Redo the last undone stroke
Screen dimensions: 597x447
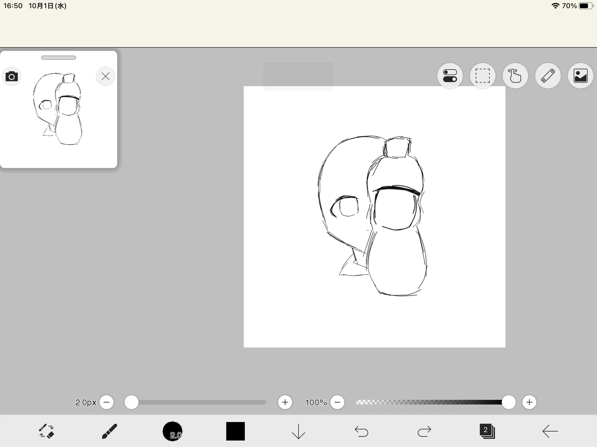[424, 431]
